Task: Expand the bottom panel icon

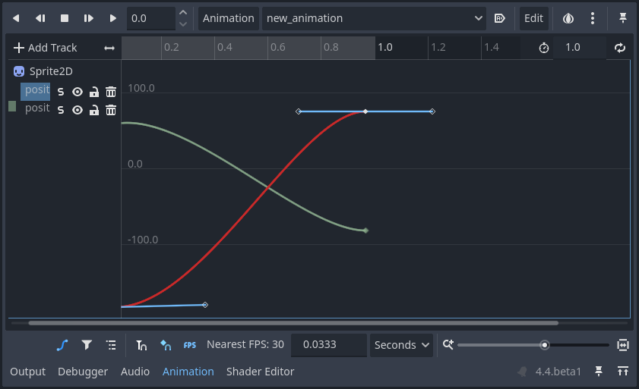Action: click(623, 371)
